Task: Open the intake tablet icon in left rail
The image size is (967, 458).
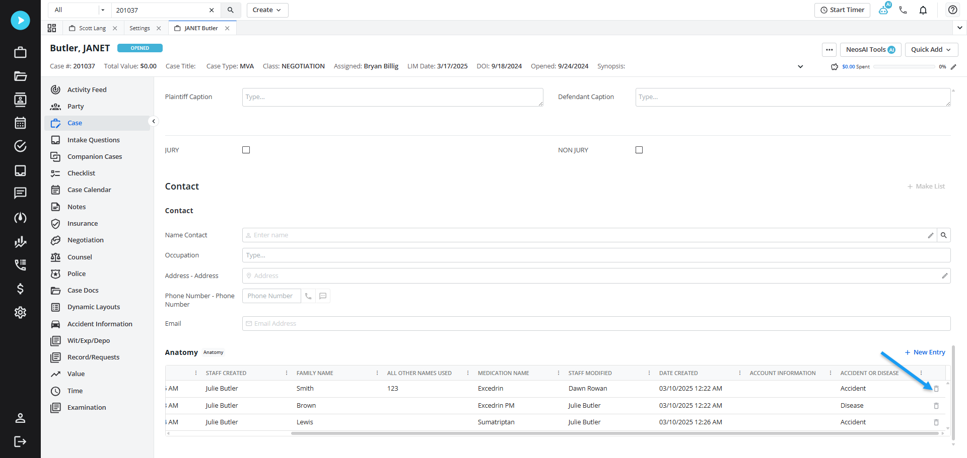Action: pyautogui.click(x=20, y=170)
